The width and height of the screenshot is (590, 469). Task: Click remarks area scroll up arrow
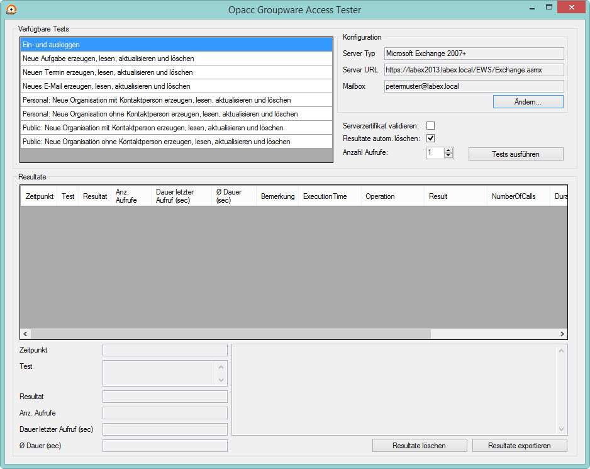(x=562, y=351)
